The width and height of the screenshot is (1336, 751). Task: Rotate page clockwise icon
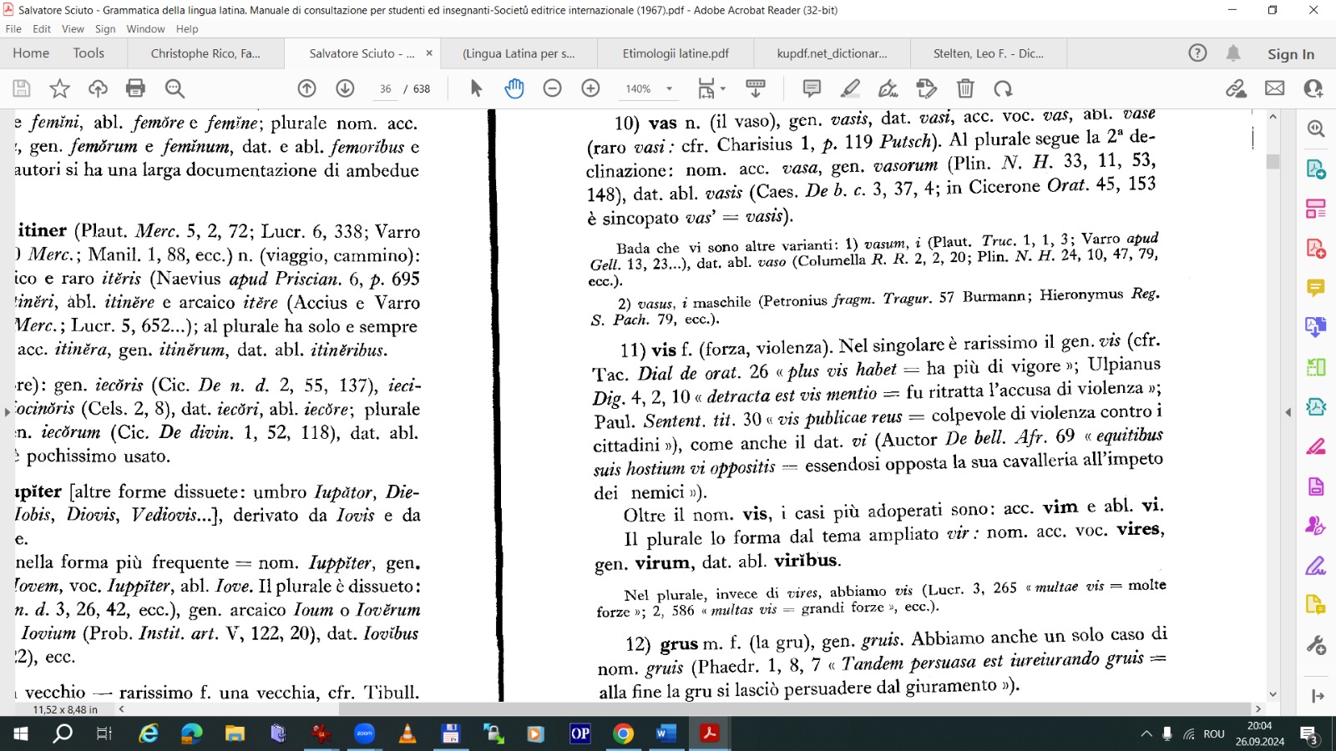1003,88
